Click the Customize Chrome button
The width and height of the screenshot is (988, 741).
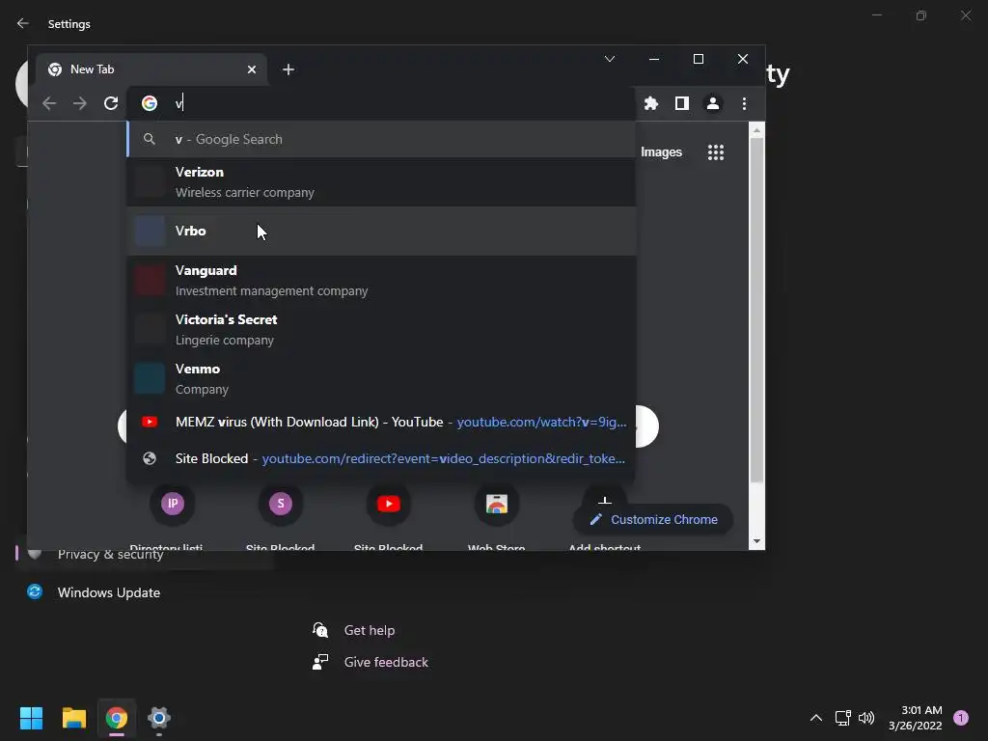pos(653,519)
